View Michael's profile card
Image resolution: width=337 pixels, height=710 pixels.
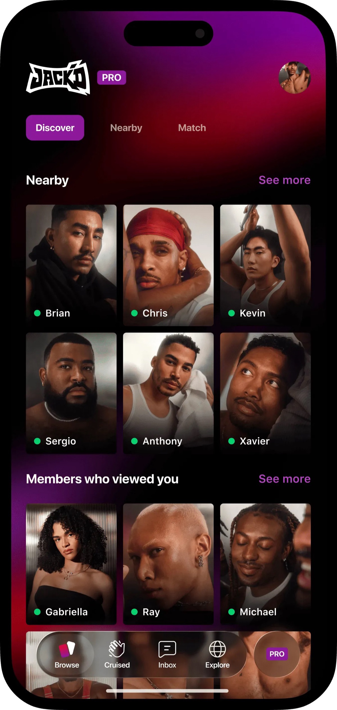265,564
